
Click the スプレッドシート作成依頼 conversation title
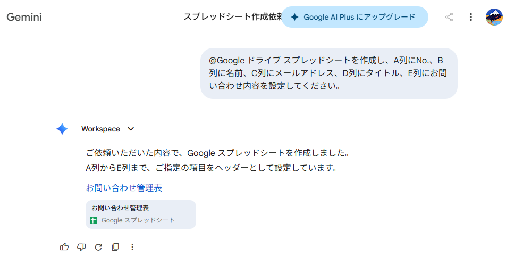coord(232,17)
